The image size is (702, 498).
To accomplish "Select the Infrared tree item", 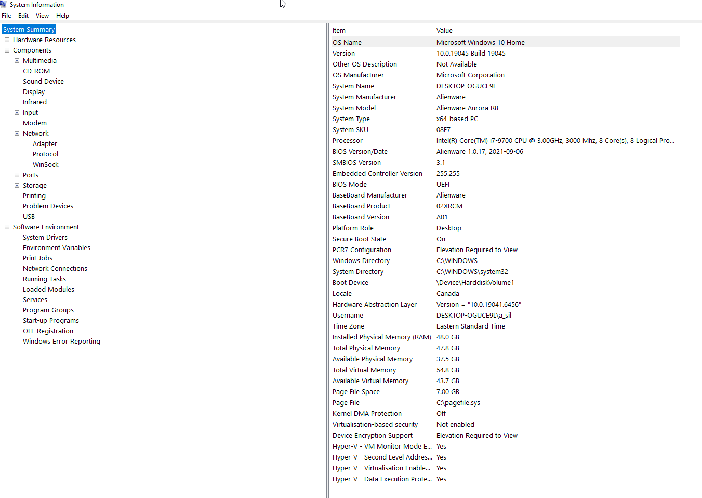I will pyautogui.click(x=35, y=102).
